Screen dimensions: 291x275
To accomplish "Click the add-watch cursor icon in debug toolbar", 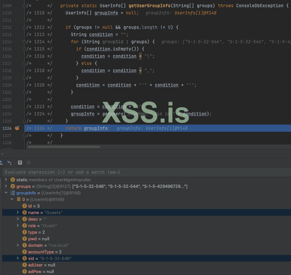I will tap(9, 163).
